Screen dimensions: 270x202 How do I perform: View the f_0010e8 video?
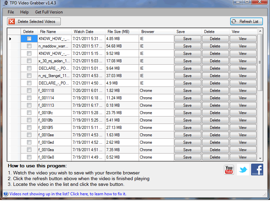pyautogui.click(x=243, y=157)
